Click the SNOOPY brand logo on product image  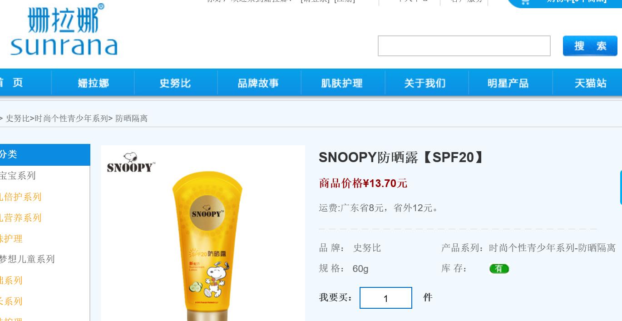coord(131,162)
